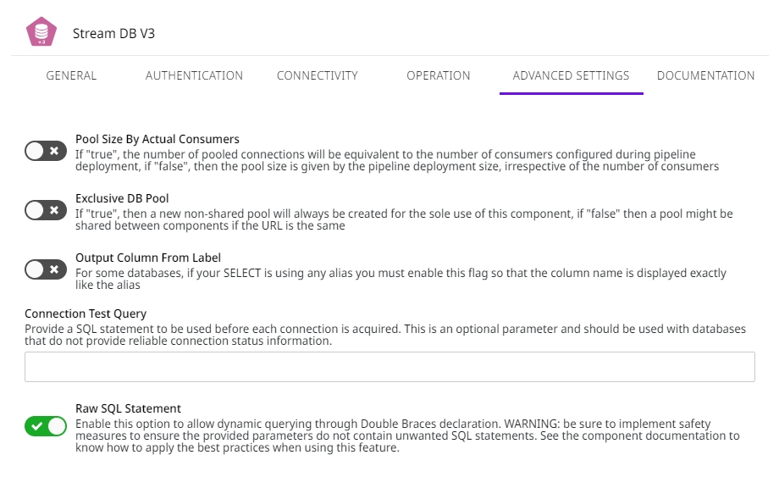
Task: Click the Exclusive DB Pool heading text
Action: (122, 198)
